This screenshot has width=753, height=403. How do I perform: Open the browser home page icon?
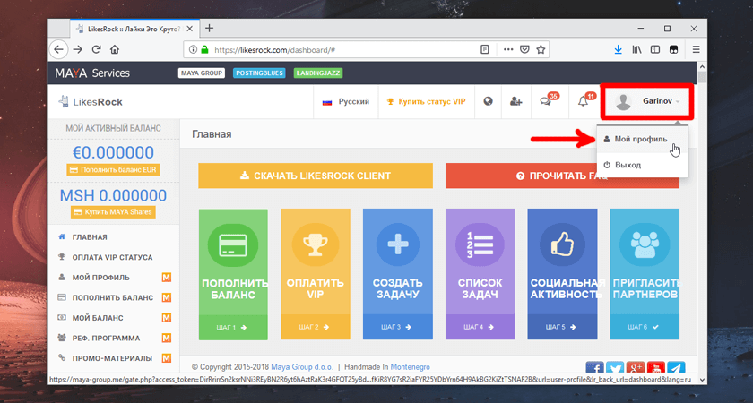115,49
